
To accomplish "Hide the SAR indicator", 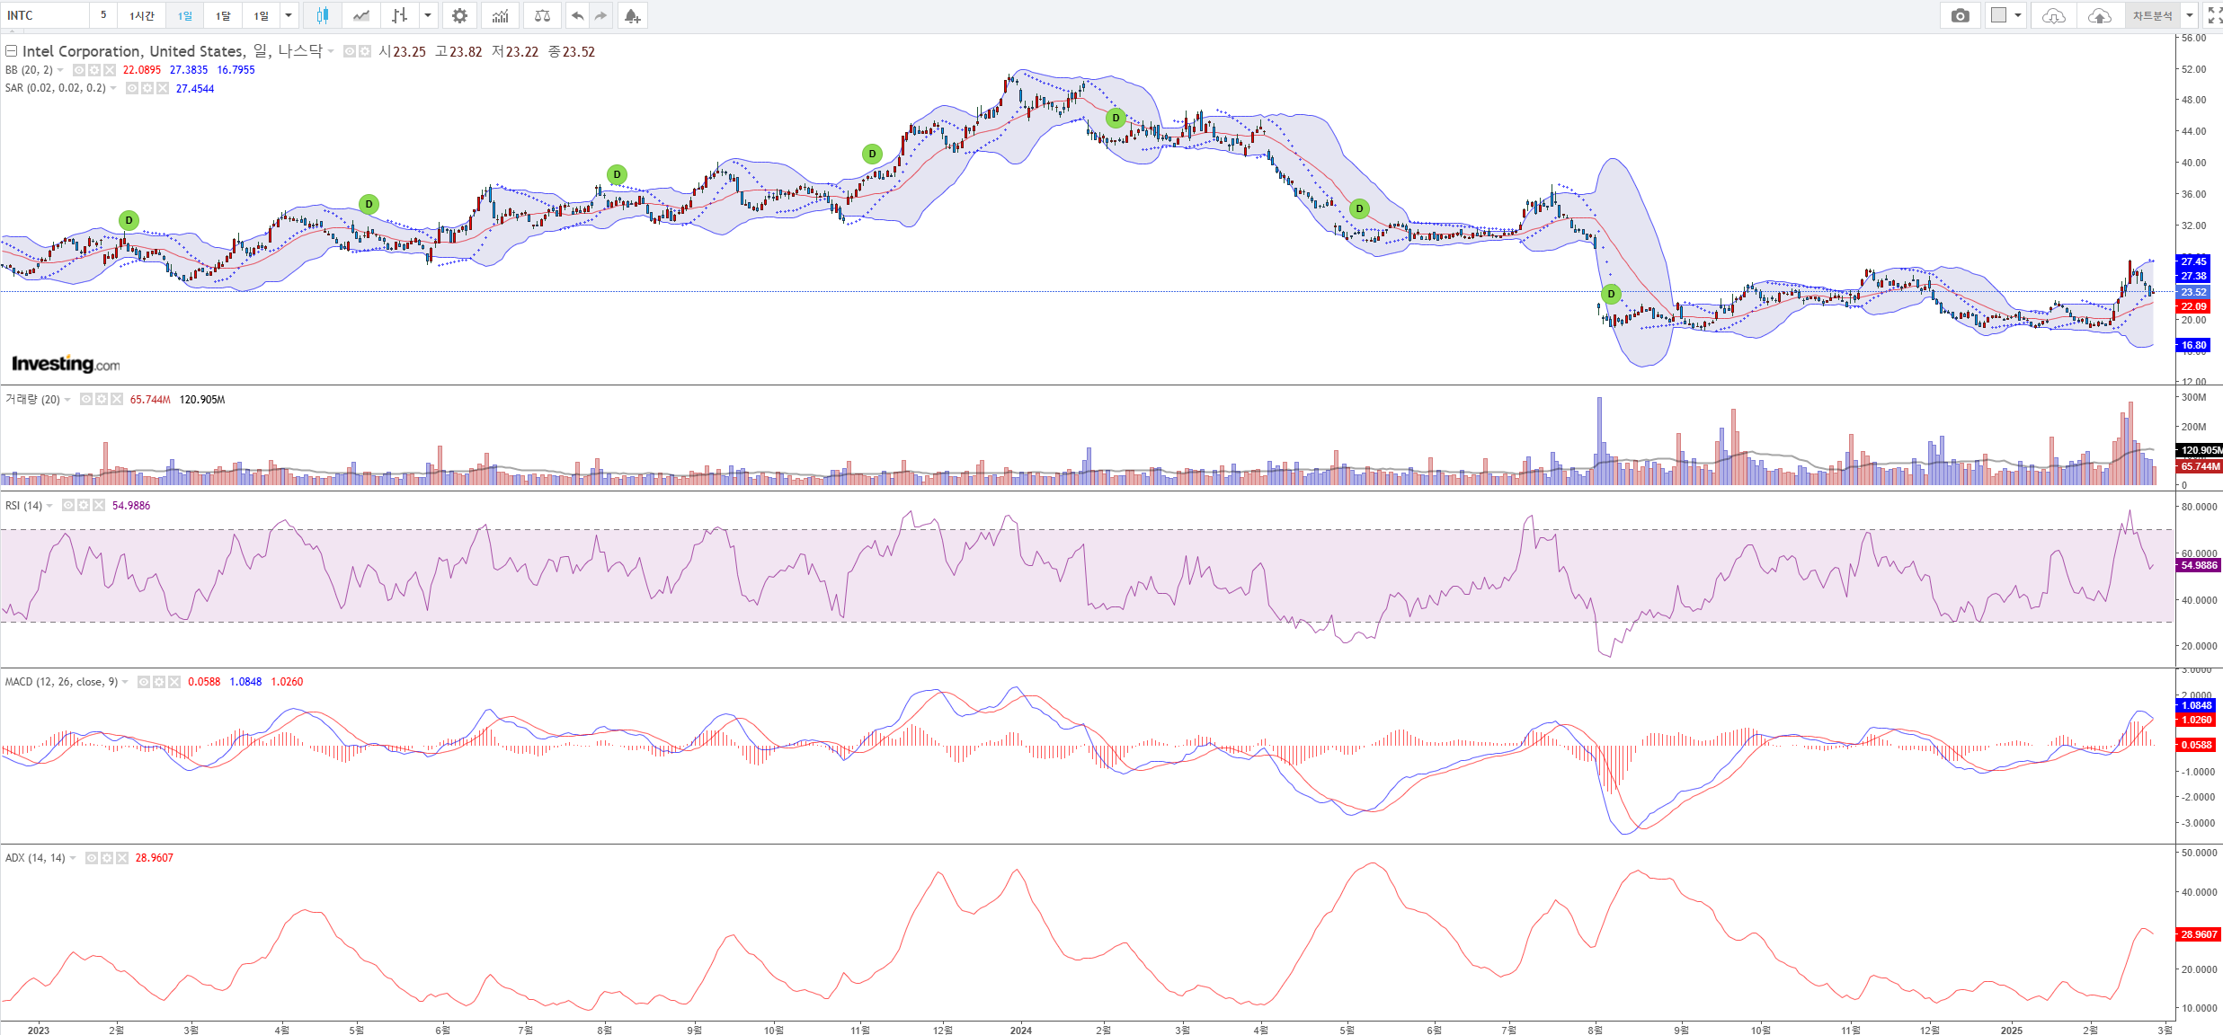I will [x=132, y=88].
